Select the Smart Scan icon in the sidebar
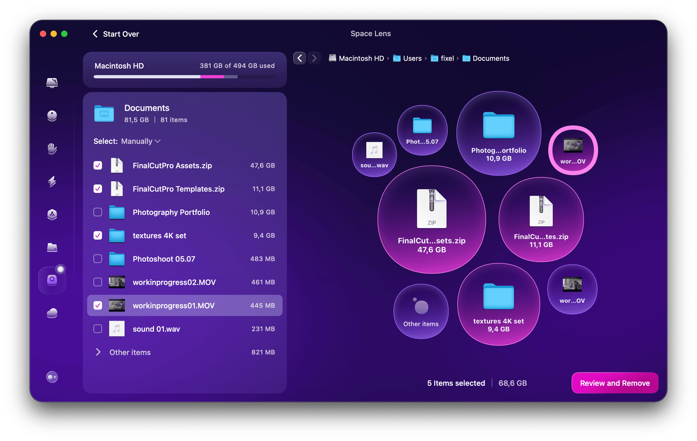The image size is (697, 441). pos(52,83)
